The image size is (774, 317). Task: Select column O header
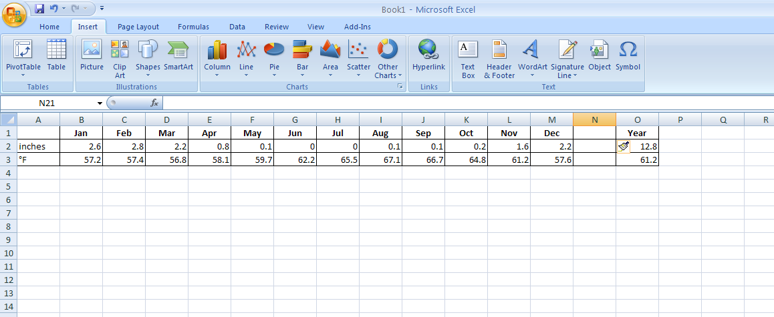637,119
